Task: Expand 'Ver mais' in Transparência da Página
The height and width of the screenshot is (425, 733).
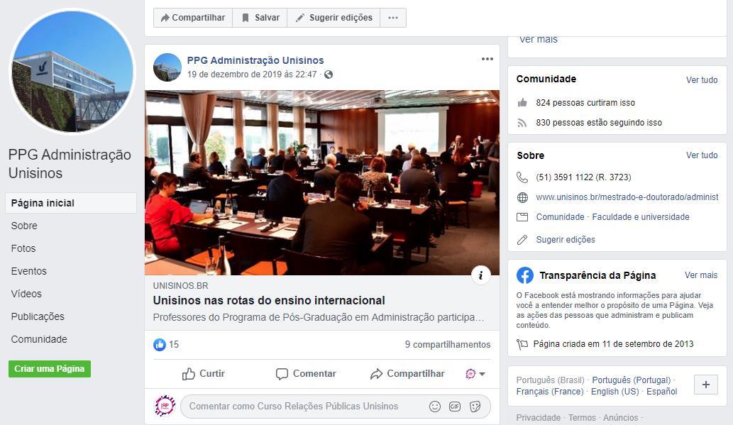Action: coord(701,275)
